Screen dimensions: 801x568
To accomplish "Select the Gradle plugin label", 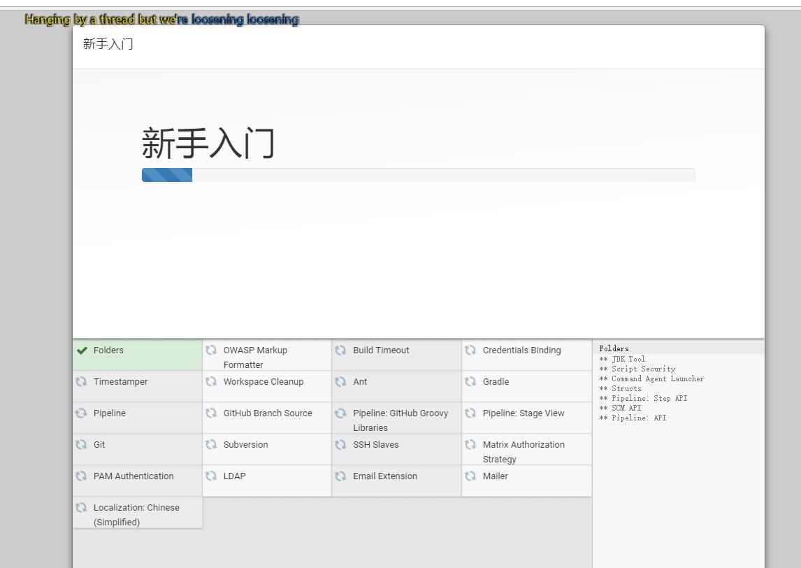I will click(x=496, y=381).
